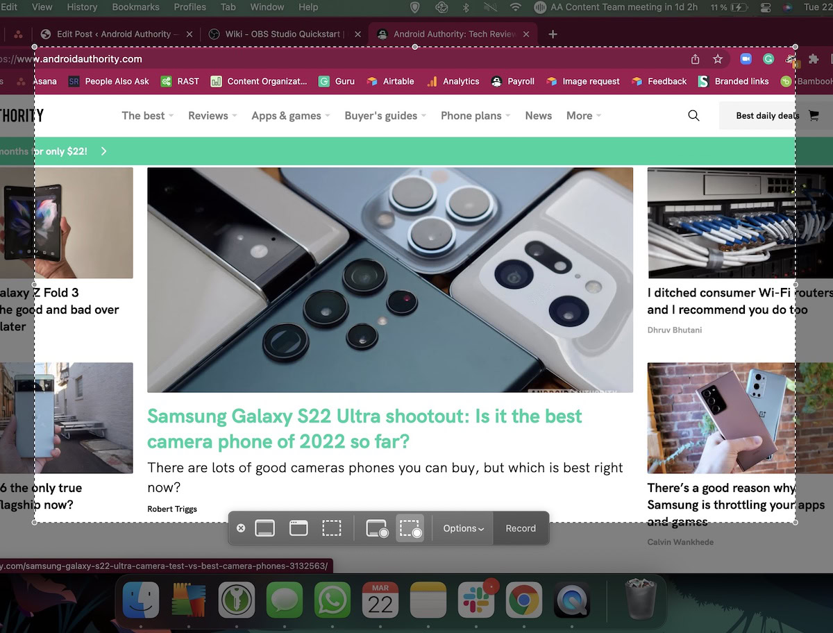The image size is (833, 633).
Task: Select Capture Entire Screen in the screenshot toolbar
Action: tap(264, 528)
